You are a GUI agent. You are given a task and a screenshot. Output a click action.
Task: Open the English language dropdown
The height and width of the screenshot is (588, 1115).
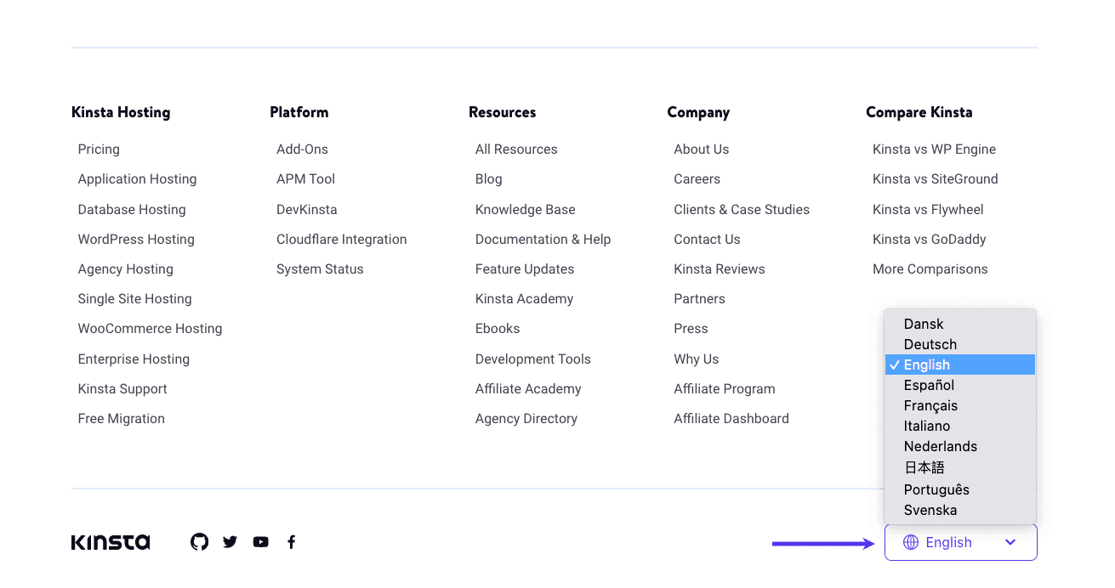pyautogui.click(x=960, y=542)
